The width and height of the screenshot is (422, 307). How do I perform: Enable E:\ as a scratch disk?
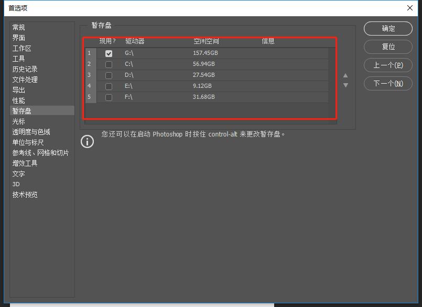coord(109,86)
